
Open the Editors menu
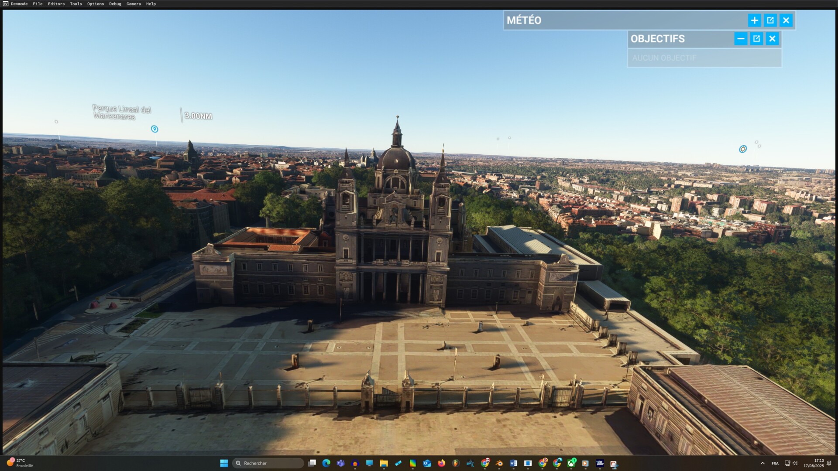pos(56,4)
